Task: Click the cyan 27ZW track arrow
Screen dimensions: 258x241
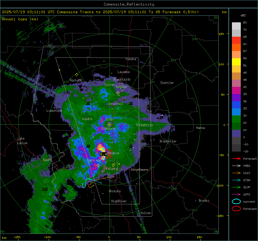Action: coord(236,180)
